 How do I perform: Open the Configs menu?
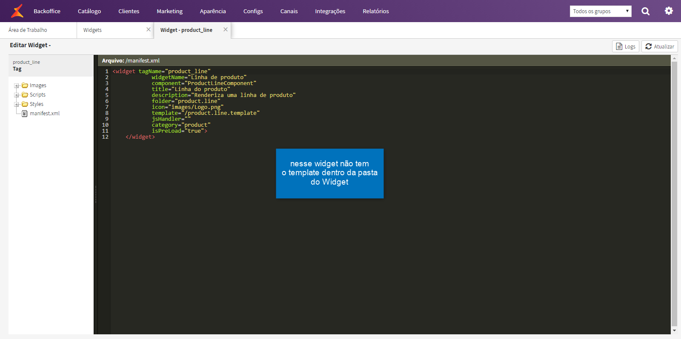click(253, 11)
